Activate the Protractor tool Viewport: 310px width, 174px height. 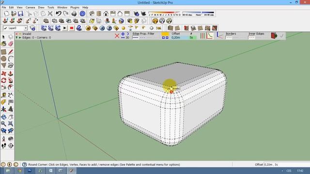3,102
